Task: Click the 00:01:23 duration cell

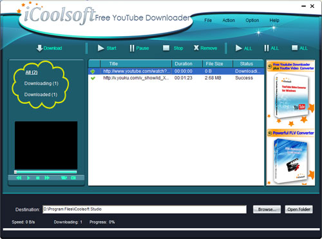Action: pos(184,78)
